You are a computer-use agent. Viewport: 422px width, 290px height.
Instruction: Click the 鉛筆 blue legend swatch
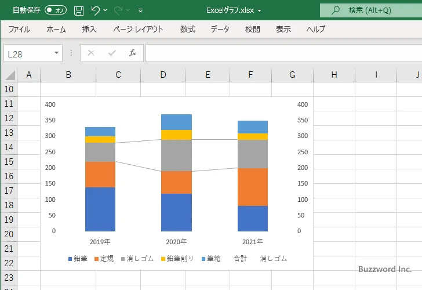(70, 259)
